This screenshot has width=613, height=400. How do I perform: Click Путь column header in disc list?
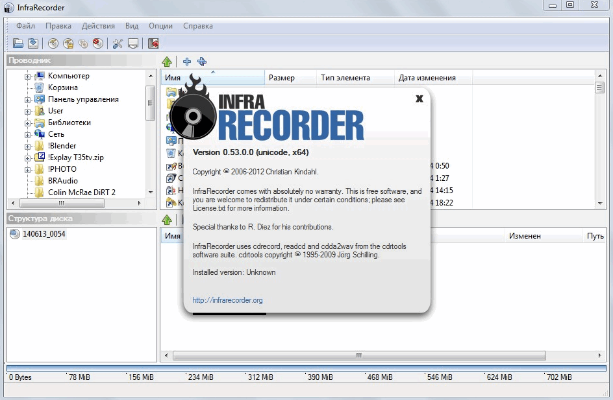coord(595,236)
